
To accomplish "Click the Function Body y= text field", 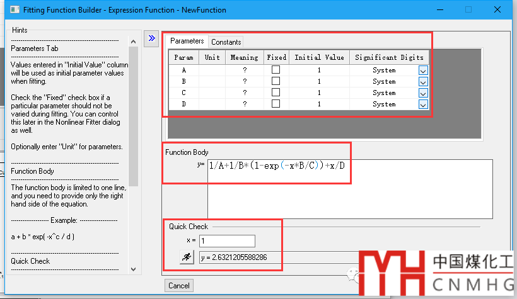I will (350, 189).
